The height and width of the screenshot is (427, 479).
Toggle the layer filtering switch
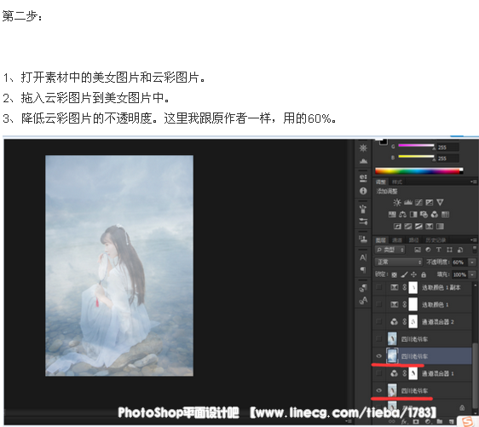point(475,249)
